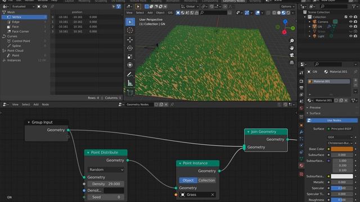
Task: Open the Material properties tab icon
Action: tap(301, 166)
